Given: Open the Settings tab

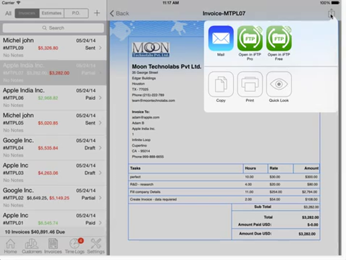Looking at the screenshot, I should 96,246.
